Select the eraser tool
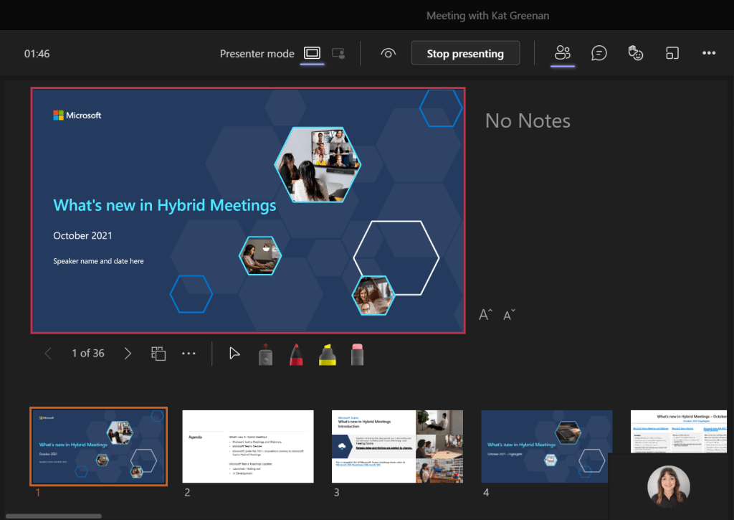The image size is (734, 520). (357, 353)
